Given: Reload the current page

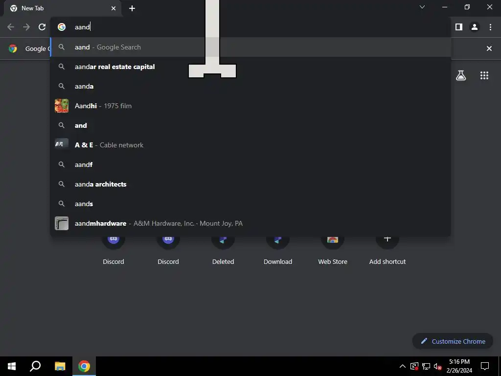Looking at the screenshot, I should point(42,27).
